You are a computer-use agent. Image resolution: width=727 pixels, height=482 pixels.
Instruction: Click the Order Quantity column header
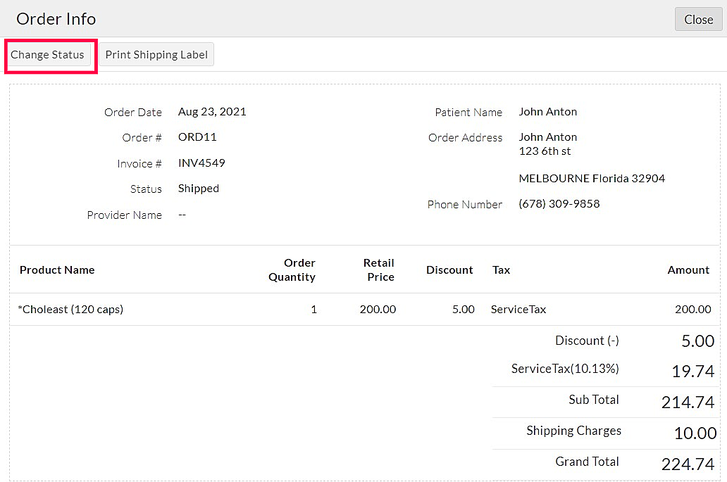[x=292, y=270]
